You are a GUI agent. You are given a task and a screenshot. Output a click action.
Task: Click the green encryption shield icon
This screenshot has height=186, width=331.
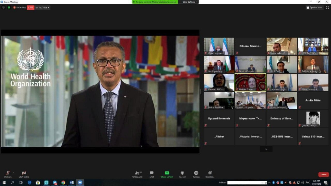[x=9, y=7]
